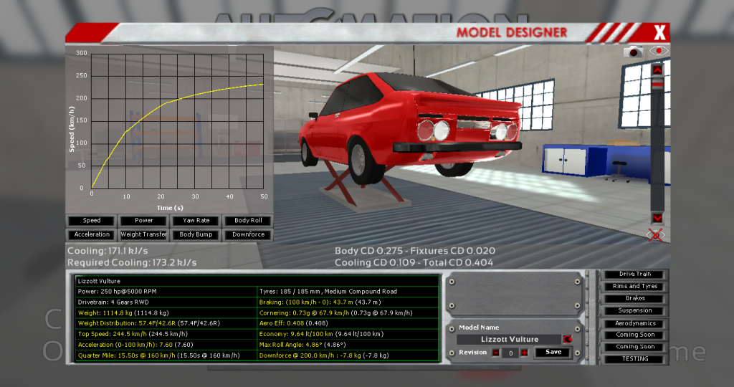Screen dimensions: 734x387
Task: Click the Cornering: 0.73g row
Action: 348,313
